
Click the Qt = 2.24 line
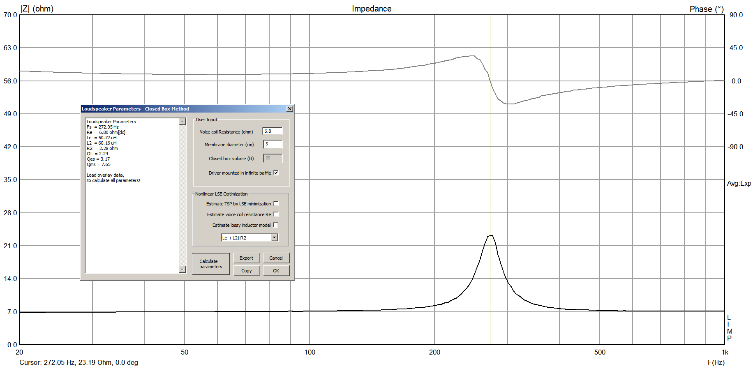click(97, 154)
